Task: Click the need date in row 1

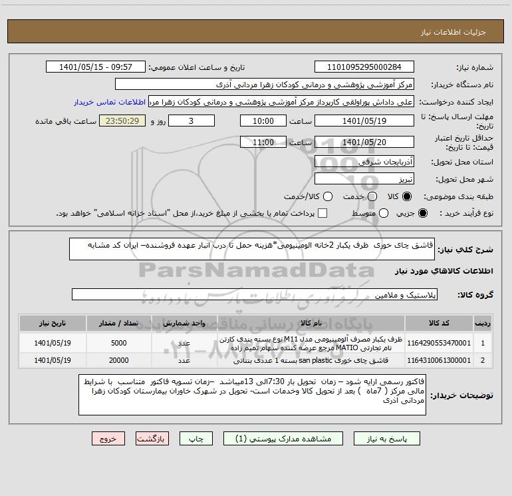Action: [53, 343]
